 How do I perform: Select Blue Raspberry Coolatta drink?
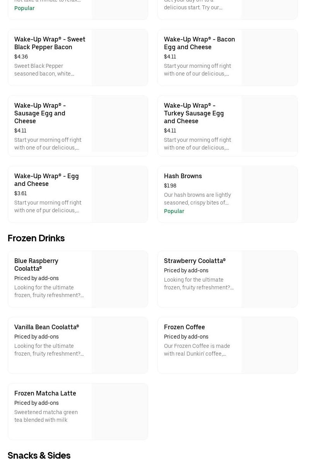(36, 265)
